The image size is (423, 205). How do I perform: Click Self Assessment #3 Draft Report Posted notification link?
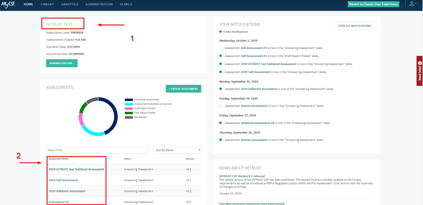point(253,56)
